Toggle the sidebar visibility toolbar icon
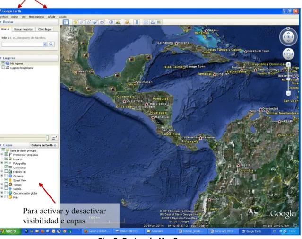Screen dimensions: 302x239 point(66,22)
